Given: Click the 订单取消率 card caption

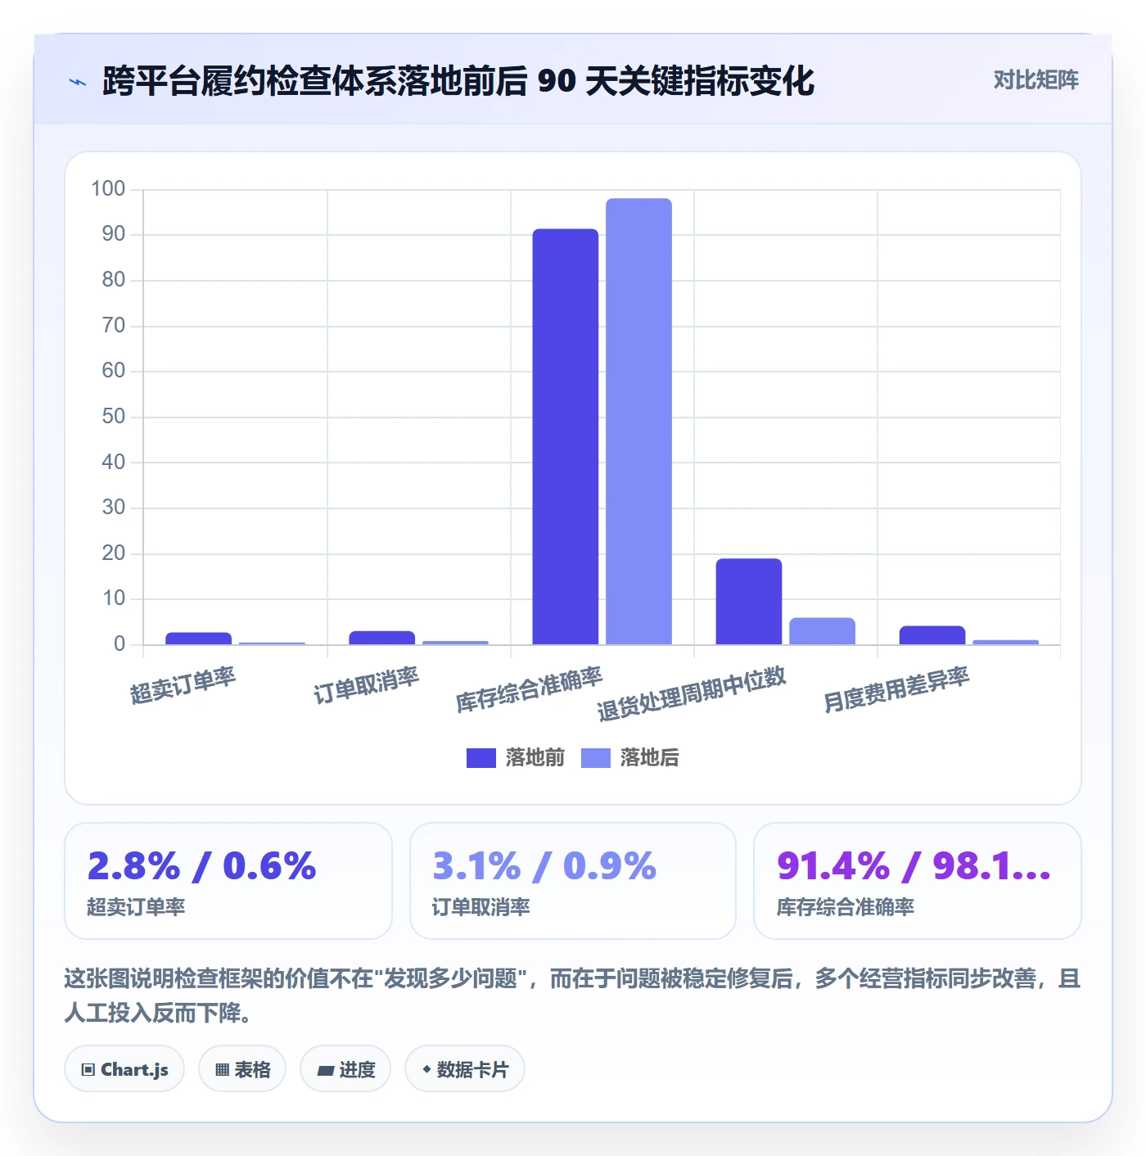Looking at the screenshot, I should click(x=481, y=907).
